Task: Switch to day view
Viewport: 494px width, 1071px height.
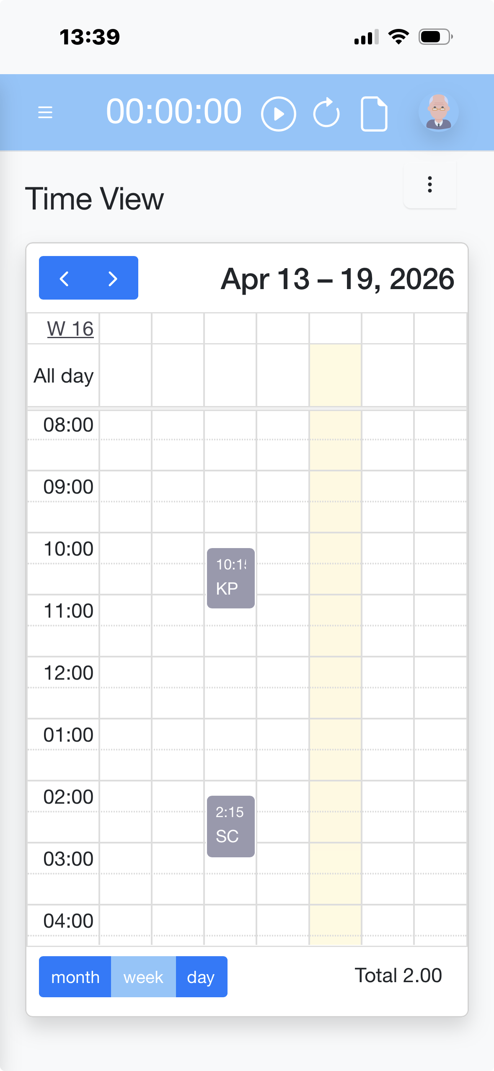Action: click(x=201, y=977)
